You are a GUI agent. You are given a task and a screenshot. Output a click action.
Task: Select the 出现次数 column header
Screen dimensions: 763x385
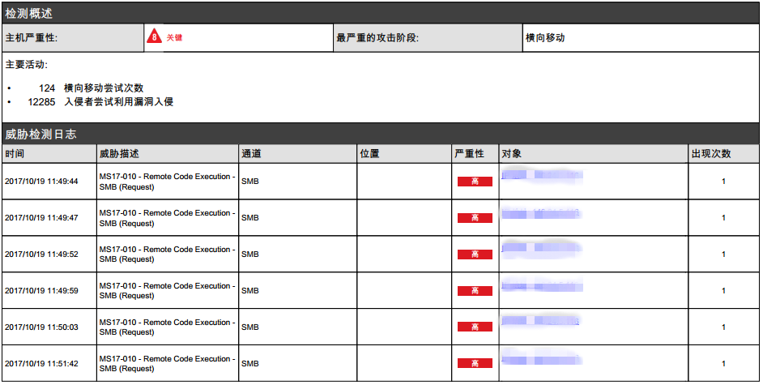click(710, 153)
